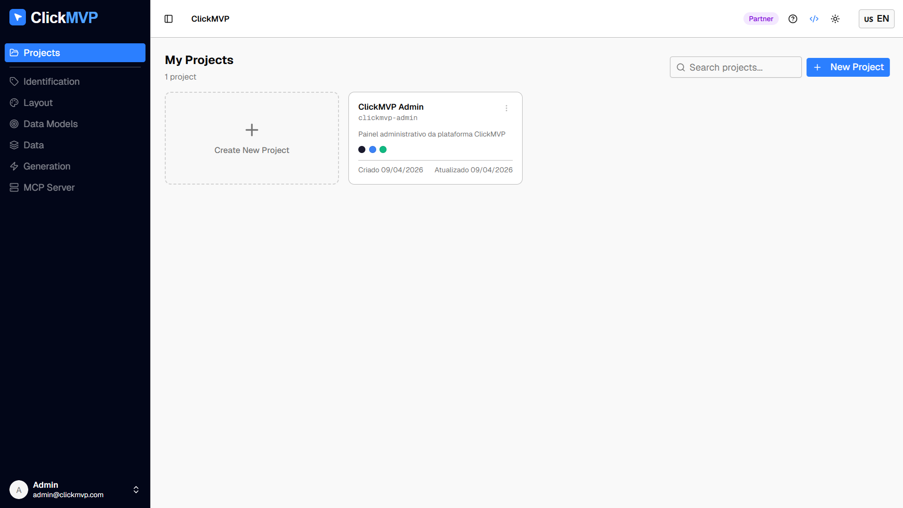Navigate to Data Models

click(x=75, y=124)
